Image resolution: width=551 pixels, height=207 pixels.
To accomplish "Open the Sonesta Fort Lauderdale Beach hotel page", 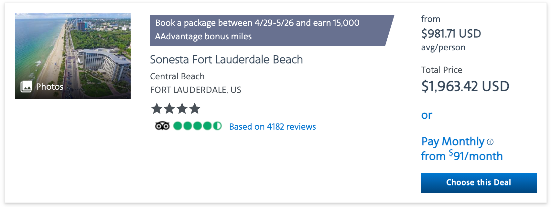I will click(x=226, y=60).
